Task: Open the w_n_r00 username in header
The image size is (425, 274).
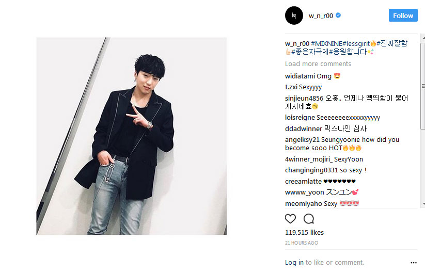Action: pos(321,15)
